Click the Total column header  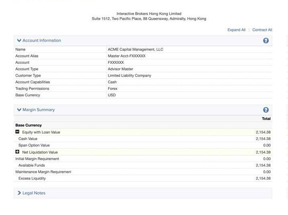tap(266, 119)
